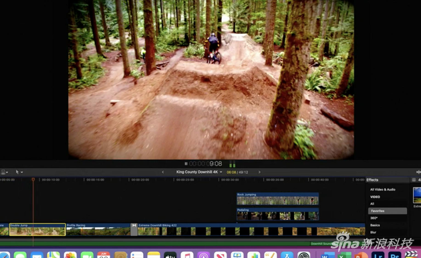Viewport: 421px width, 258px height.
Task: Select Favorites in Effects sidebar
Action: (x=388, y=211)
